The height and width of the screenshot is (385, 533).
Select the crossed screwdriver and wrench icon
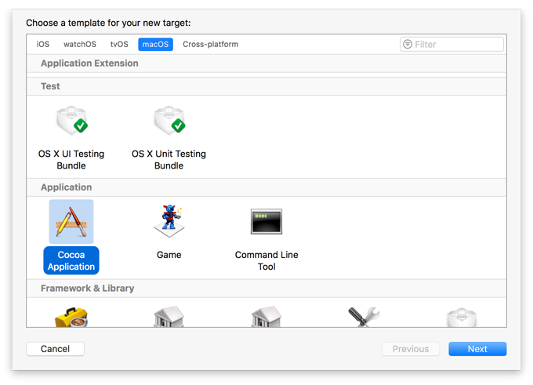(364, 317)
